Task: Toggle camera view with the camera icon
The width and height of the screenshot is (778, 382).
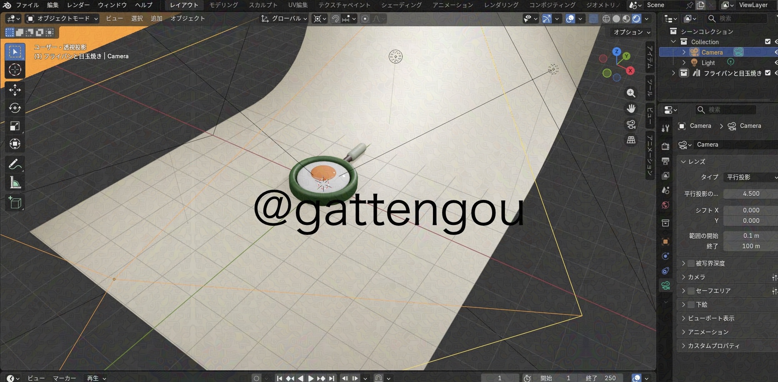Action: point(631,125)
